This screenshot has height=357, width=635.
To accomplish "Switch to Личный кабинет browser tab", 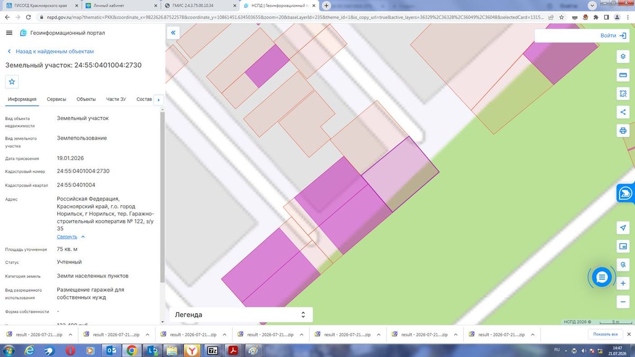I will click(121, 5).
